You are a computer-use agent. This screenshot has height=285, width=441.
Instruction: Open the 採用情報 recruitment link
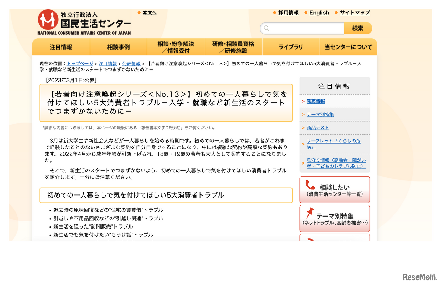(x=288, y=13)
